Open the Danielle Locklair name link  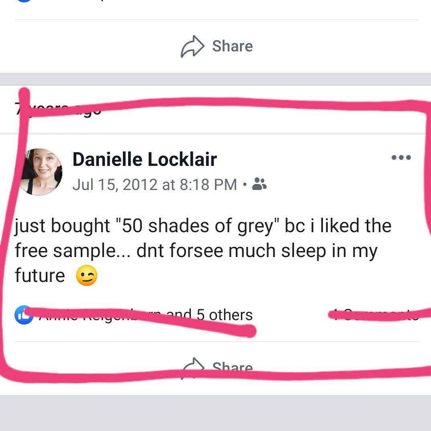(x=145, y=159)
